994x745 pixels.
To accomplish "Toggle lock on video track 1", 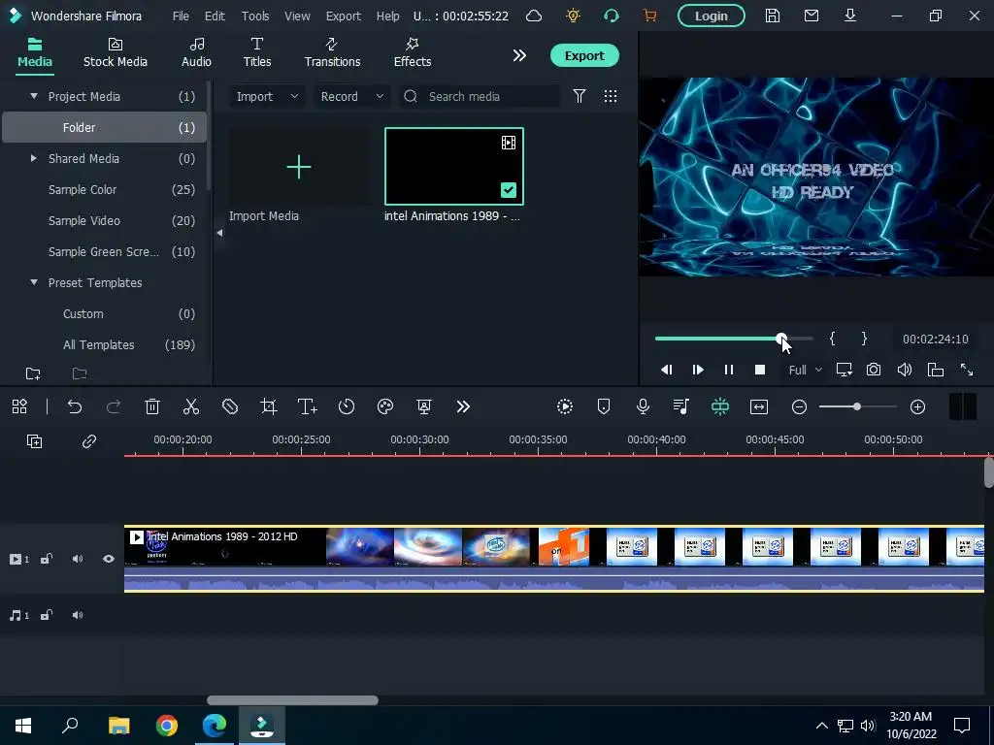I will (47, 559).
